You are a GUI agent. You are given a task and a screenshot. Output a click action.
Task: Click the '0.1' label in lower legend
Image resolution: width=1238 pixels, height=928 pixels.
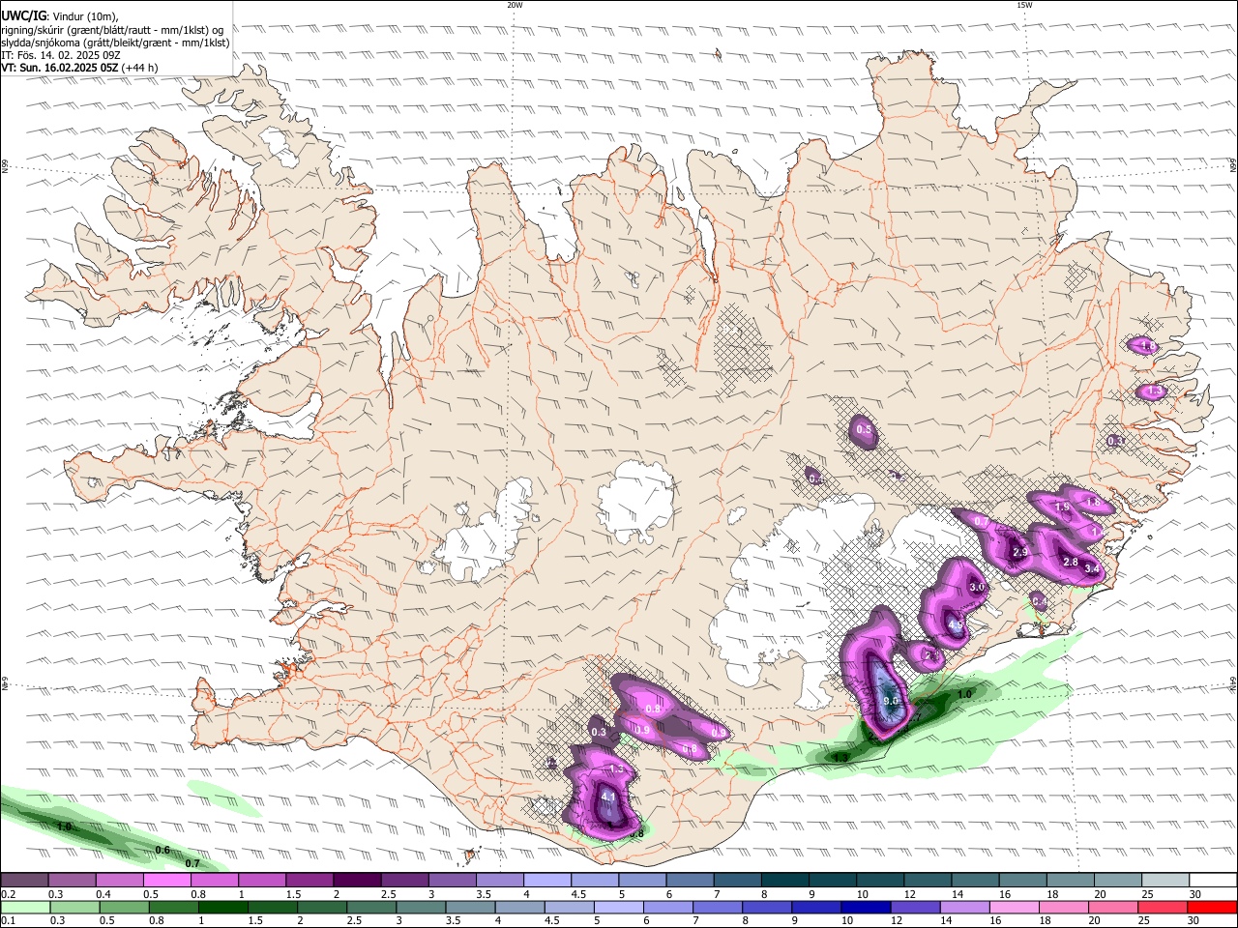[8, 921]
